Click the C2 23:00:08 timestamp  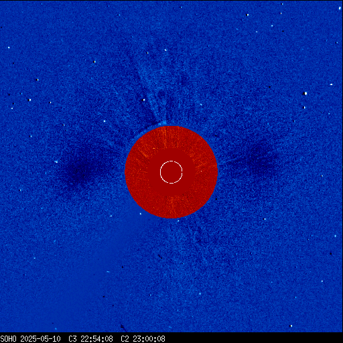pos(143,339)
